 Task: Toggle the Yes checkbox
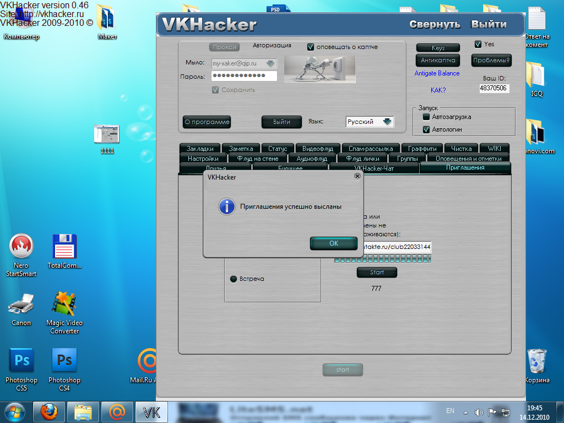478,44
